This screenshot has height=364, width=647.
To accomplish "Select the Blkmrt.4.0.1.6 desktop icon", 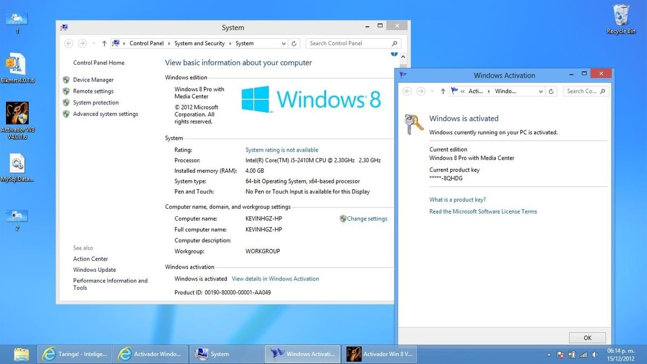I will pos(17,68).
